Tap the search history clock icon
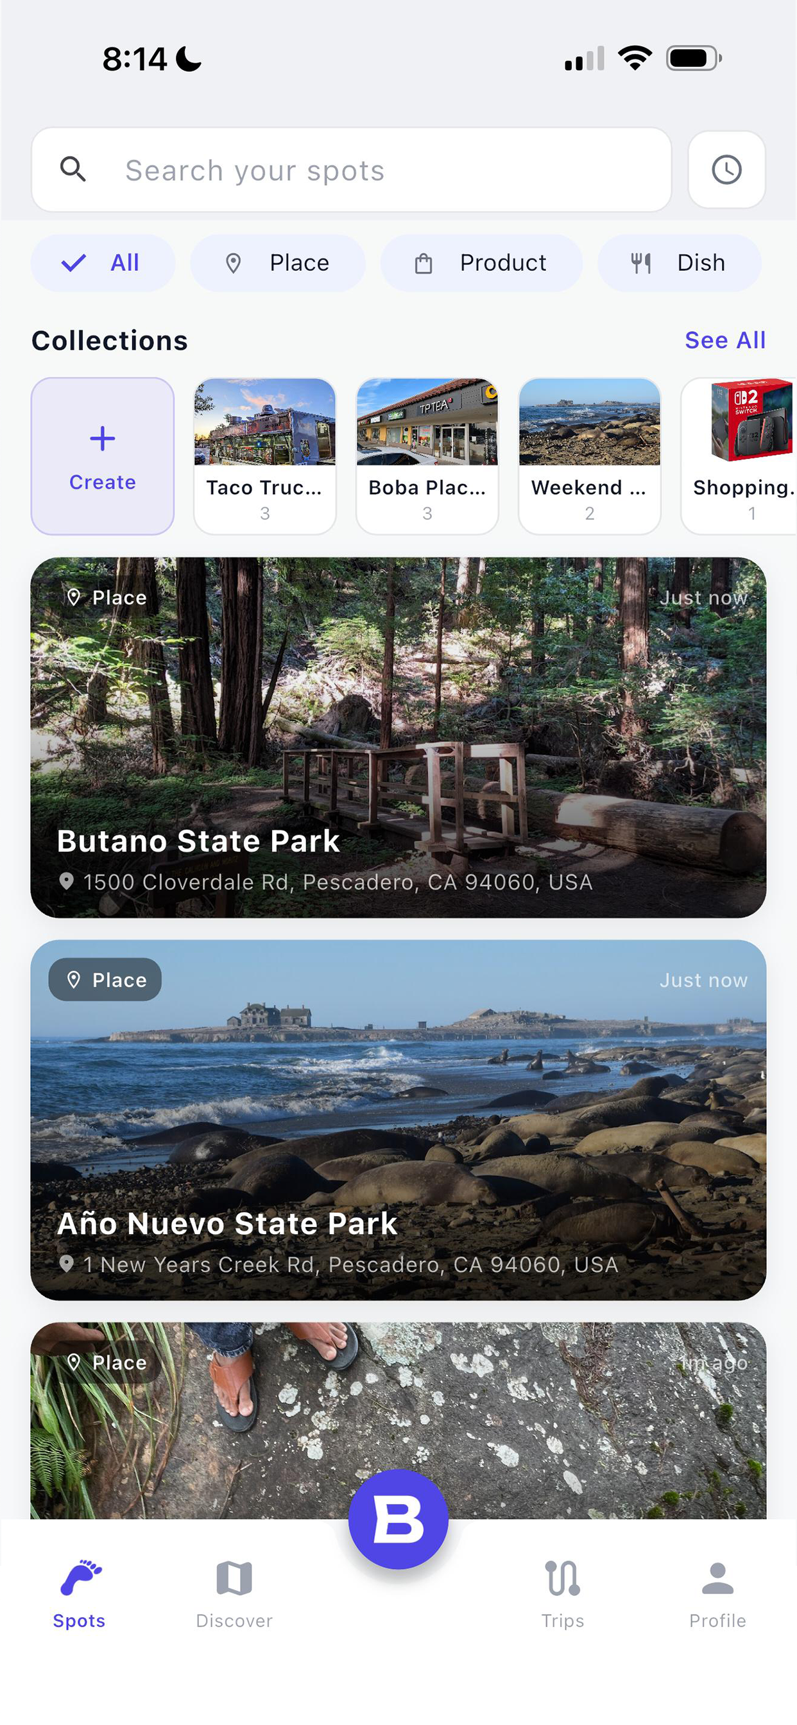Image resolution: width=797 pixels, height=1725 pixels. 726,169
